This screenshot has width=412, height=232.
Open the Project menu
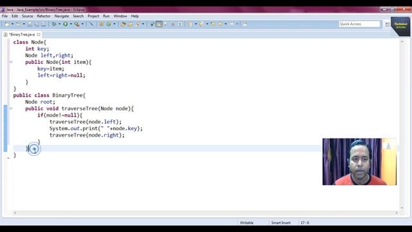(x=93, y=16)
